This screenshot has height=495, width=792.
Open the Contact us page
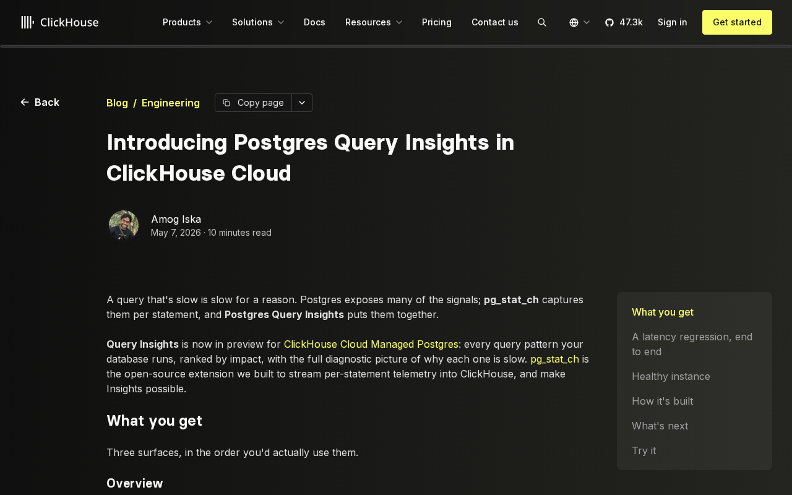[495, 22]
